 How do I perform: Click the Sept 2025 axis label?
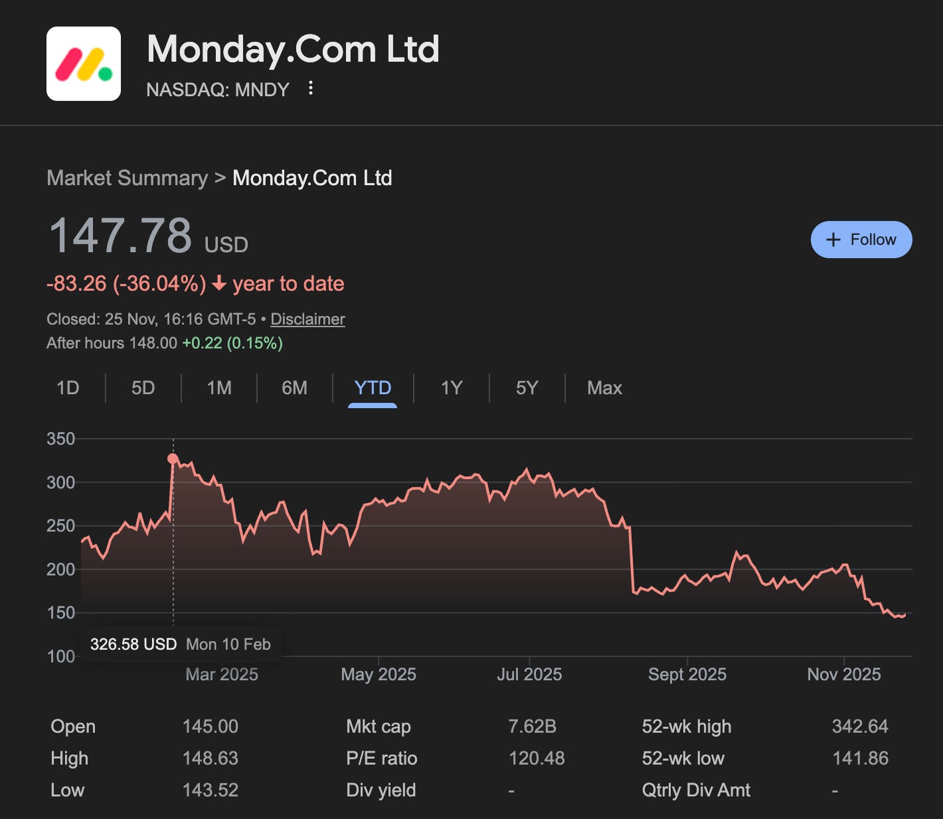click(687, 674)
